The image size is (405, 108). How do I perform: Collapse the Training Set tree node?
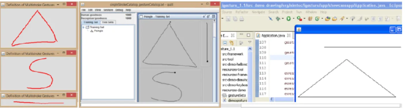click(84, 27)
